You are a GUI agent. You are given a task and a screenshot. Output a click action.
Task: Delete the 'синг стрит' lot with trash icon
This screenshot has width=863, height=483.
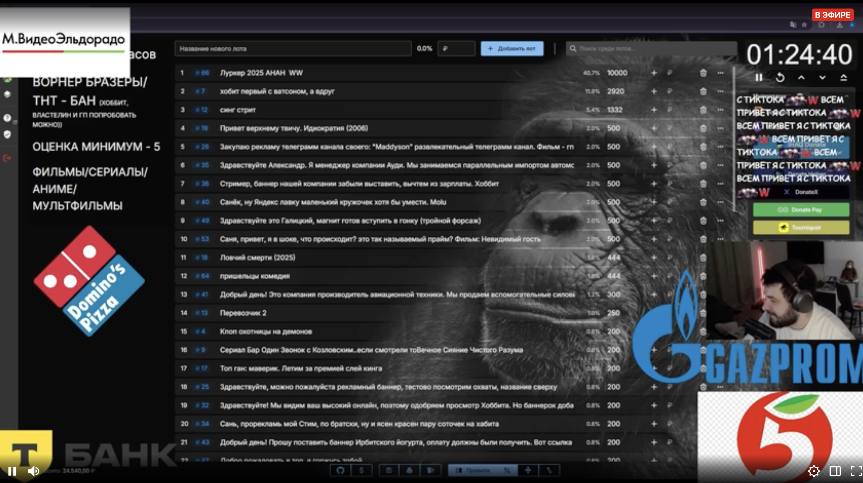point(703,110)
